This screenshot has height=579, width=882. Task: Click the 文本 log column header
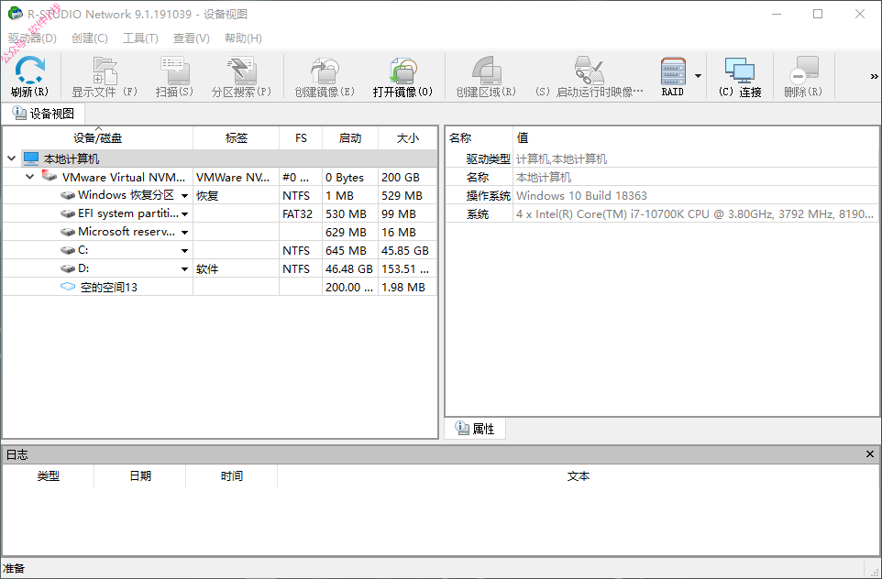(579, 476)
